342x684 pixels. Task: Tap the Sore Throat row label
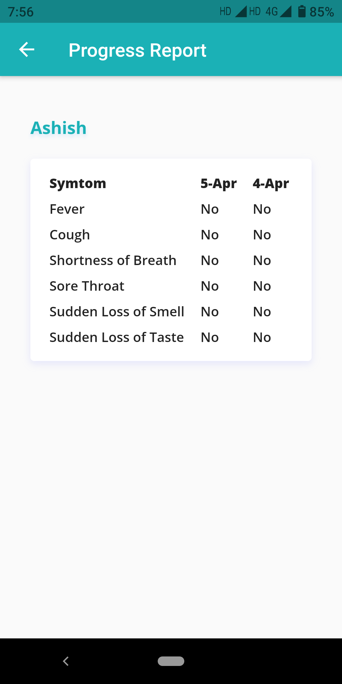pyautogui.click(x=87, y=286)
